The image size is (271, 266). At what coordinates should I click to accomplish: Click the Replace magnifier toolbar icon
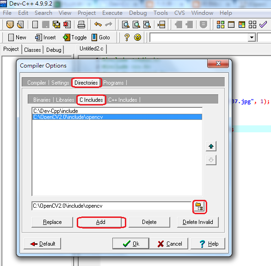tap(136, 25)
